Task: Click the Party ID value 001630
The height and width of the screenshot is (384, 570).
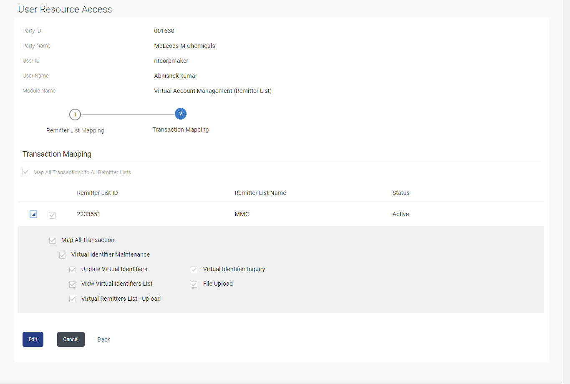Action: click(x=164, y=31)
